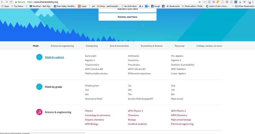
Task: Reload the Khan Academy page
Action: pyautogui.click(x=11, y=2)
